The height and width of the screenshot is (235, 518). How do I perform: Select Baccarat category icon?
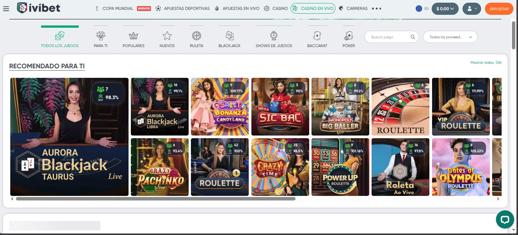317,36
